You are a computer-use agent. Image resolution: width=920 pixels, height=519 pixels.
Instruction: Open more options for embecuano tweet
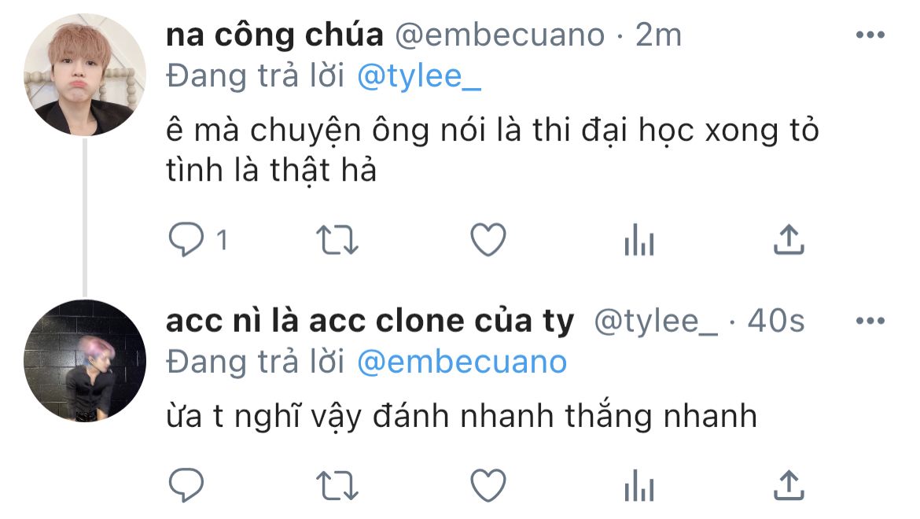[x=870, y=35]
